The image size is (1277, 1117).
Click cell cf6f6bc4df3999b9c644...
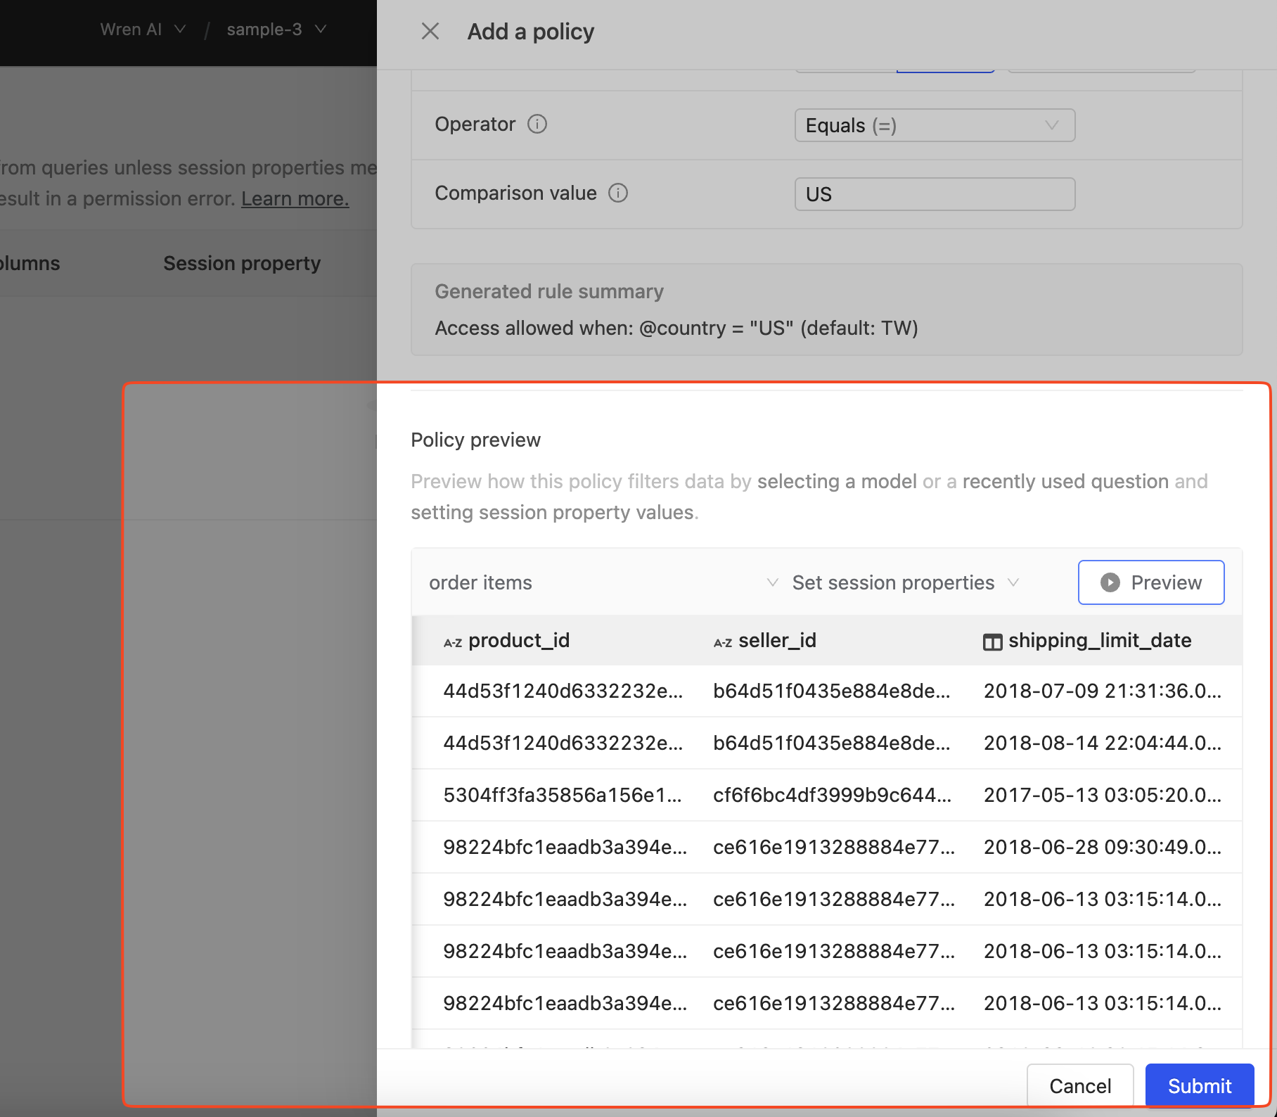click(x=833, y=795)
